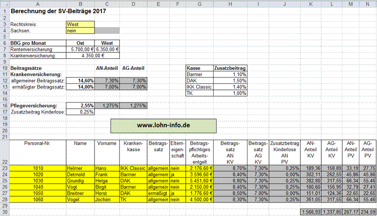Select the name cell Vogt

pos(80,187)
